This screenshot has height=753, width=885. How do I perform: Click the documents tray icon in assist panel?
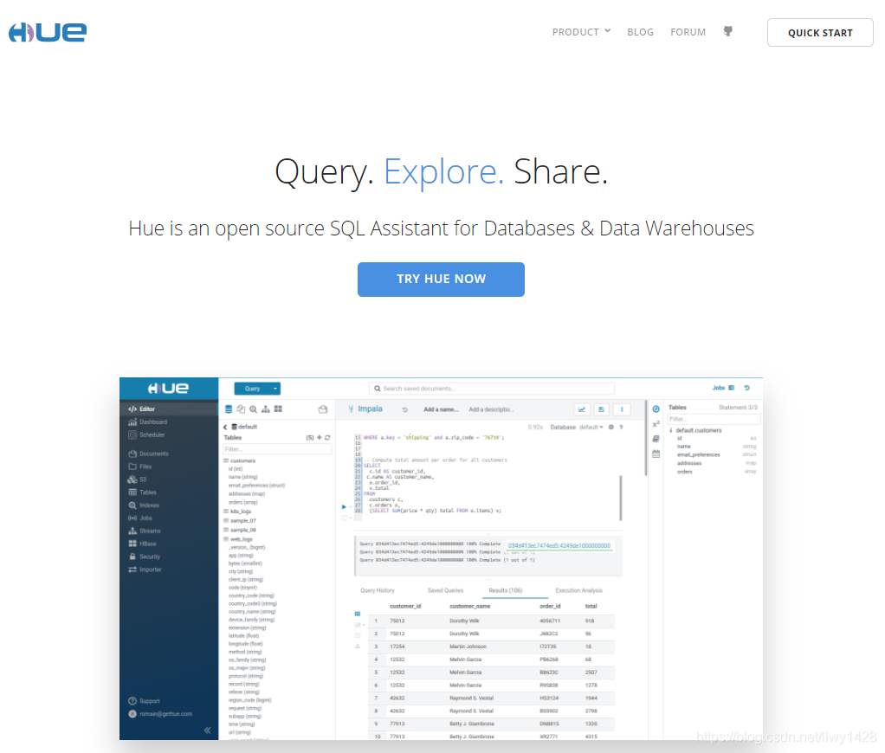pos(323,409)
